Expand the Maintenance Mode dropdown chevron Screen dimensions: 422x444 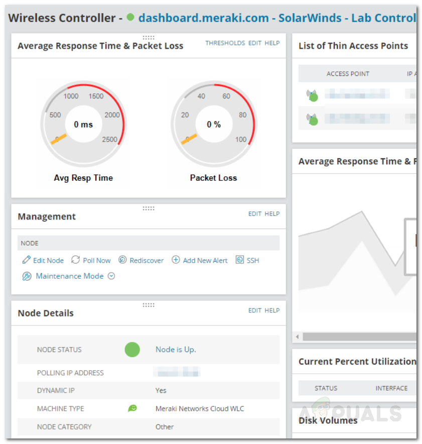(x=111, y=276)
